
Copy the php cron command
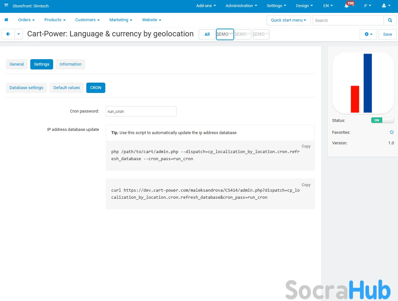(306, 146)
